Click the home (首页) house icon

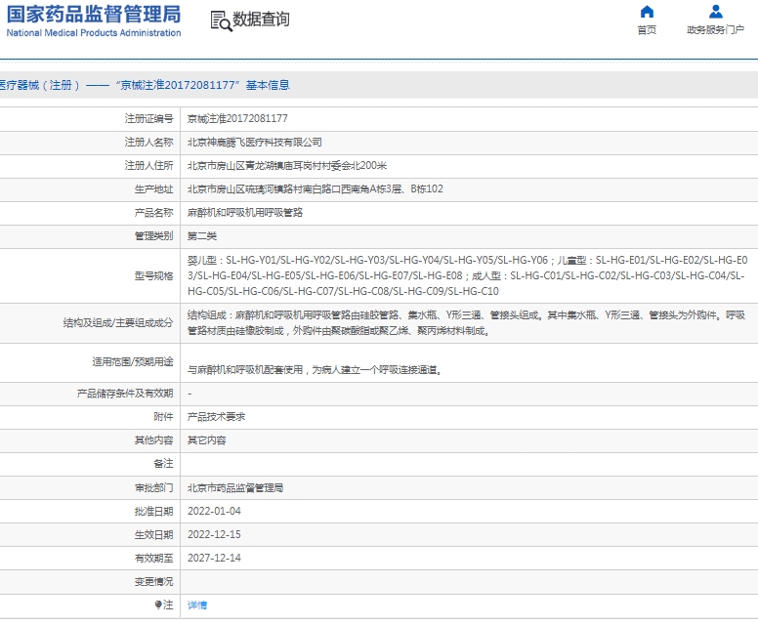(x=647, y=12)
